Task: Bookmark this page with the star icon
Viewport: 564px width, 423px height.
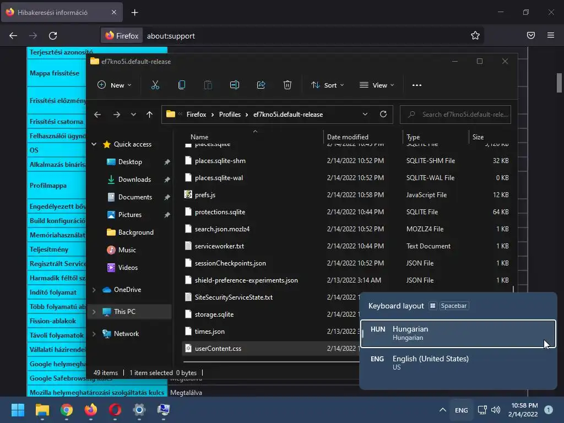Action: tap(475, 35)
